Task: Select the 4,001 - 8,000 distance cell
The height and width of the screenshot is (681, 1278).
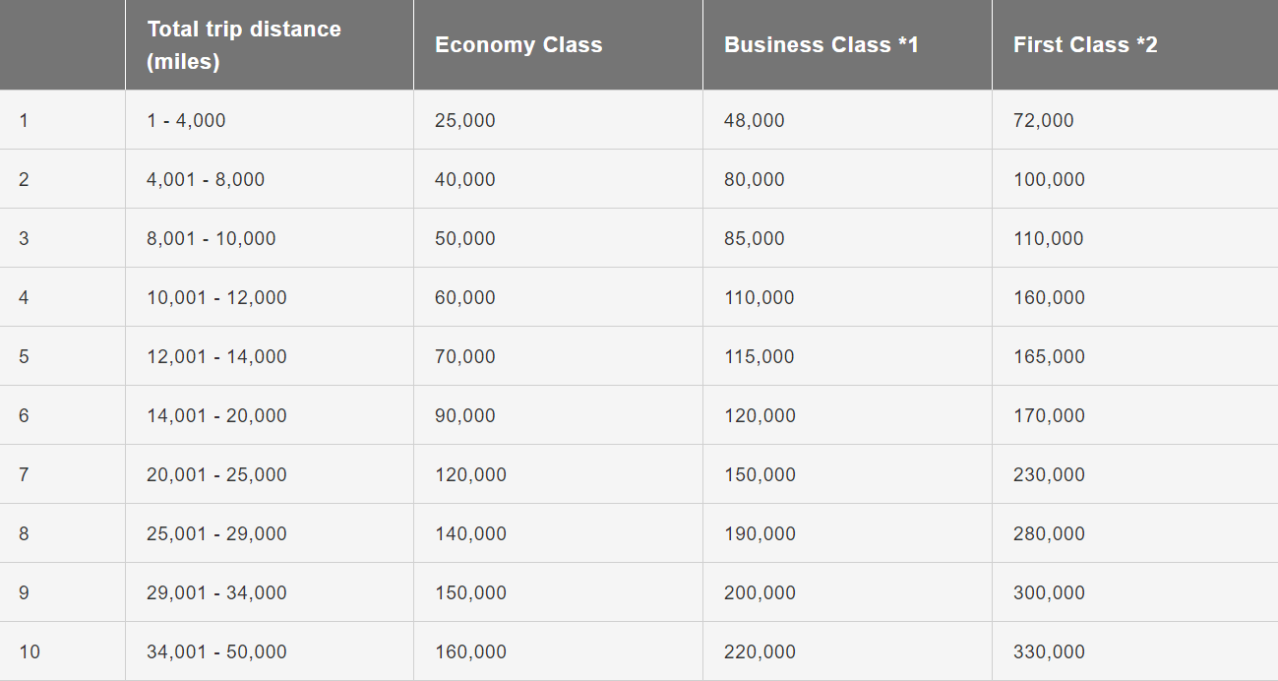Action: [x=206, y=179]
